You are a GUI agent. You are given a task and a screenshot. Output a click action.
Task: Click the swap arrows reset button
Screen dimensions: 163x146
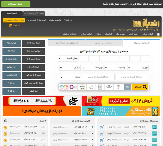[x=127, y=87]
